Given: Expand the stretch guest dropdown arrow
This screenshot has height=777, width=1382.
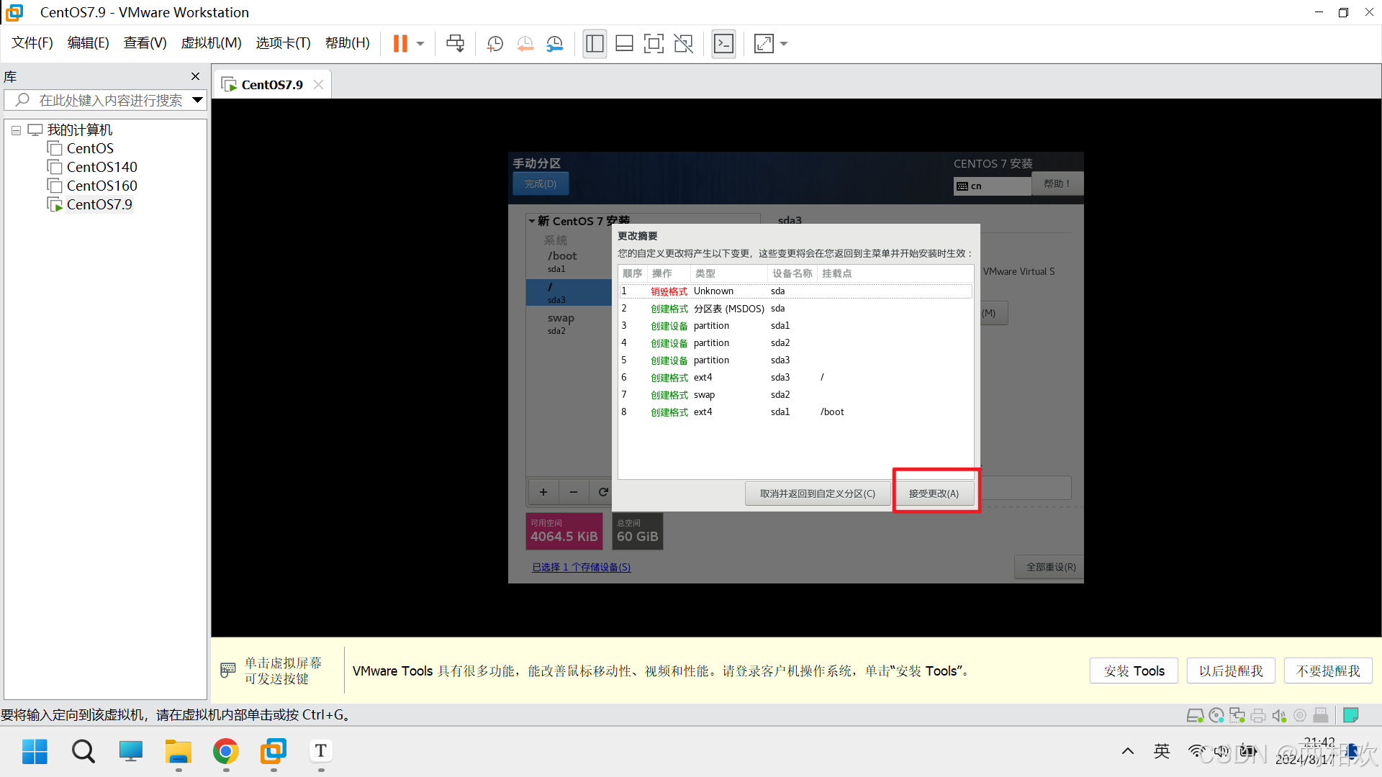Looking at the screenshot, I should tap(784, 44).
